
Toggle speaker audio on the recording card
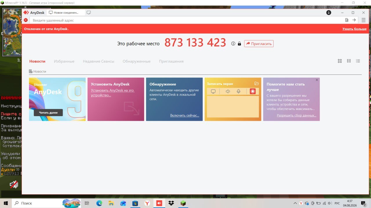[x=228, y=92]
